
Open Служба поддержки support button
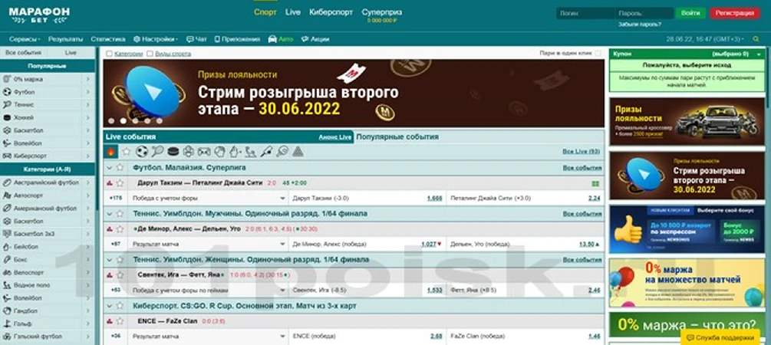point(720,337)
